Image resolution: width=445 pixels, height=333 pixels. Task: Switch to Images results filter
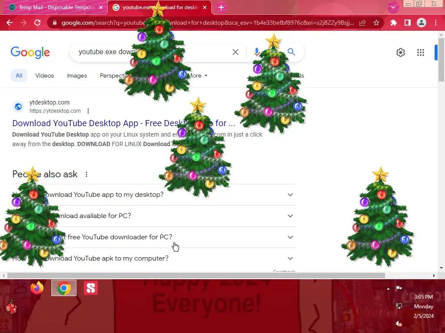[77, 75]
